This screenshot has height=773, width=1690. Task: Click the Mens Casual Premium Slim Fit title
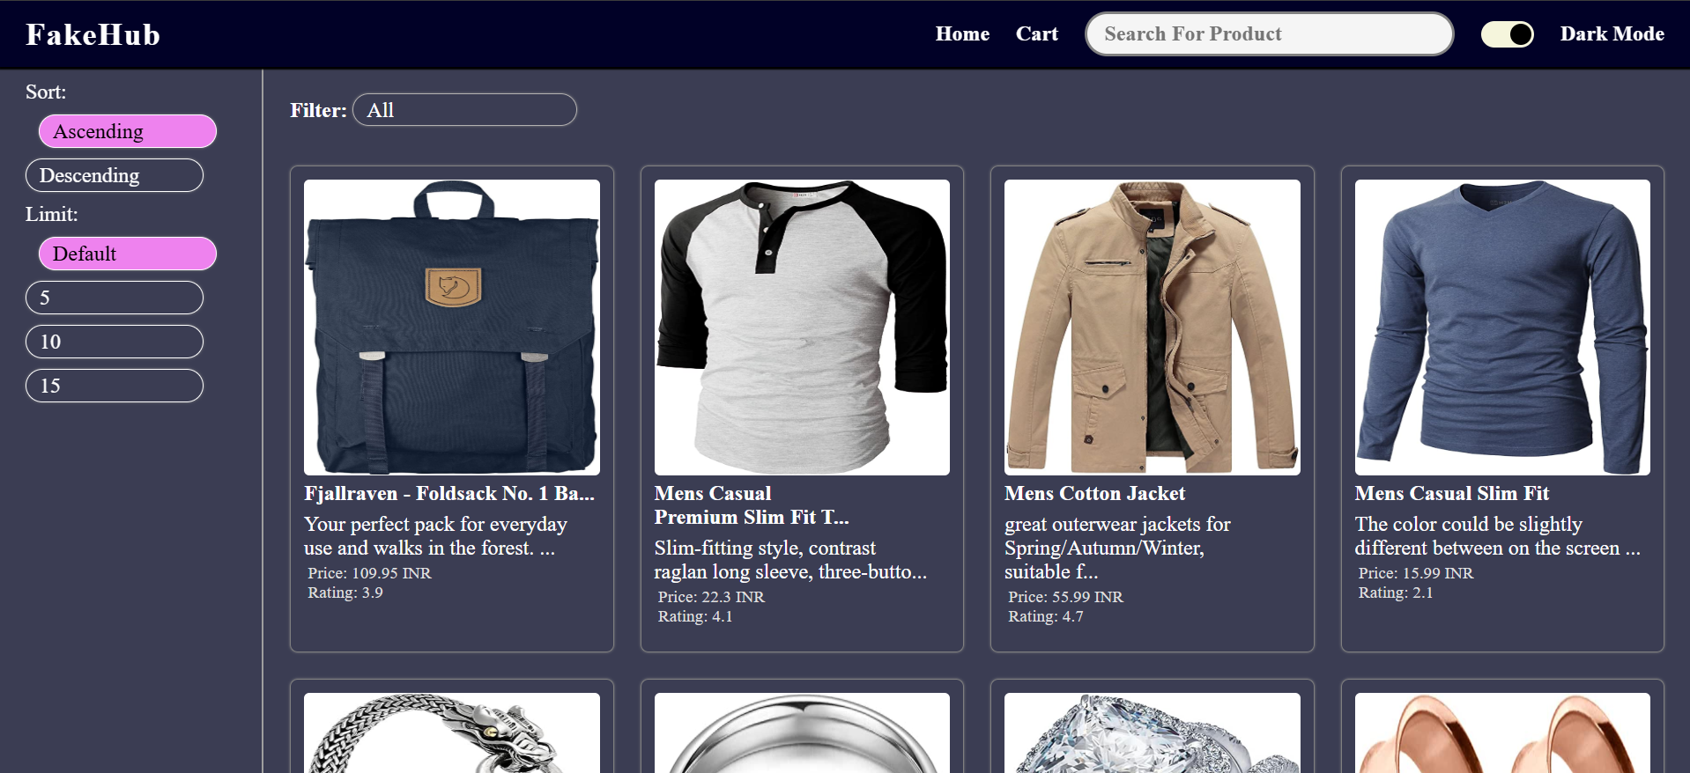point(752,505)
